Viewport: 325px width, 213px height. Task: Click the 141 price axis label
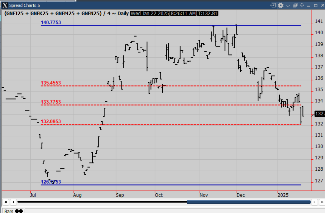point(319,21)
